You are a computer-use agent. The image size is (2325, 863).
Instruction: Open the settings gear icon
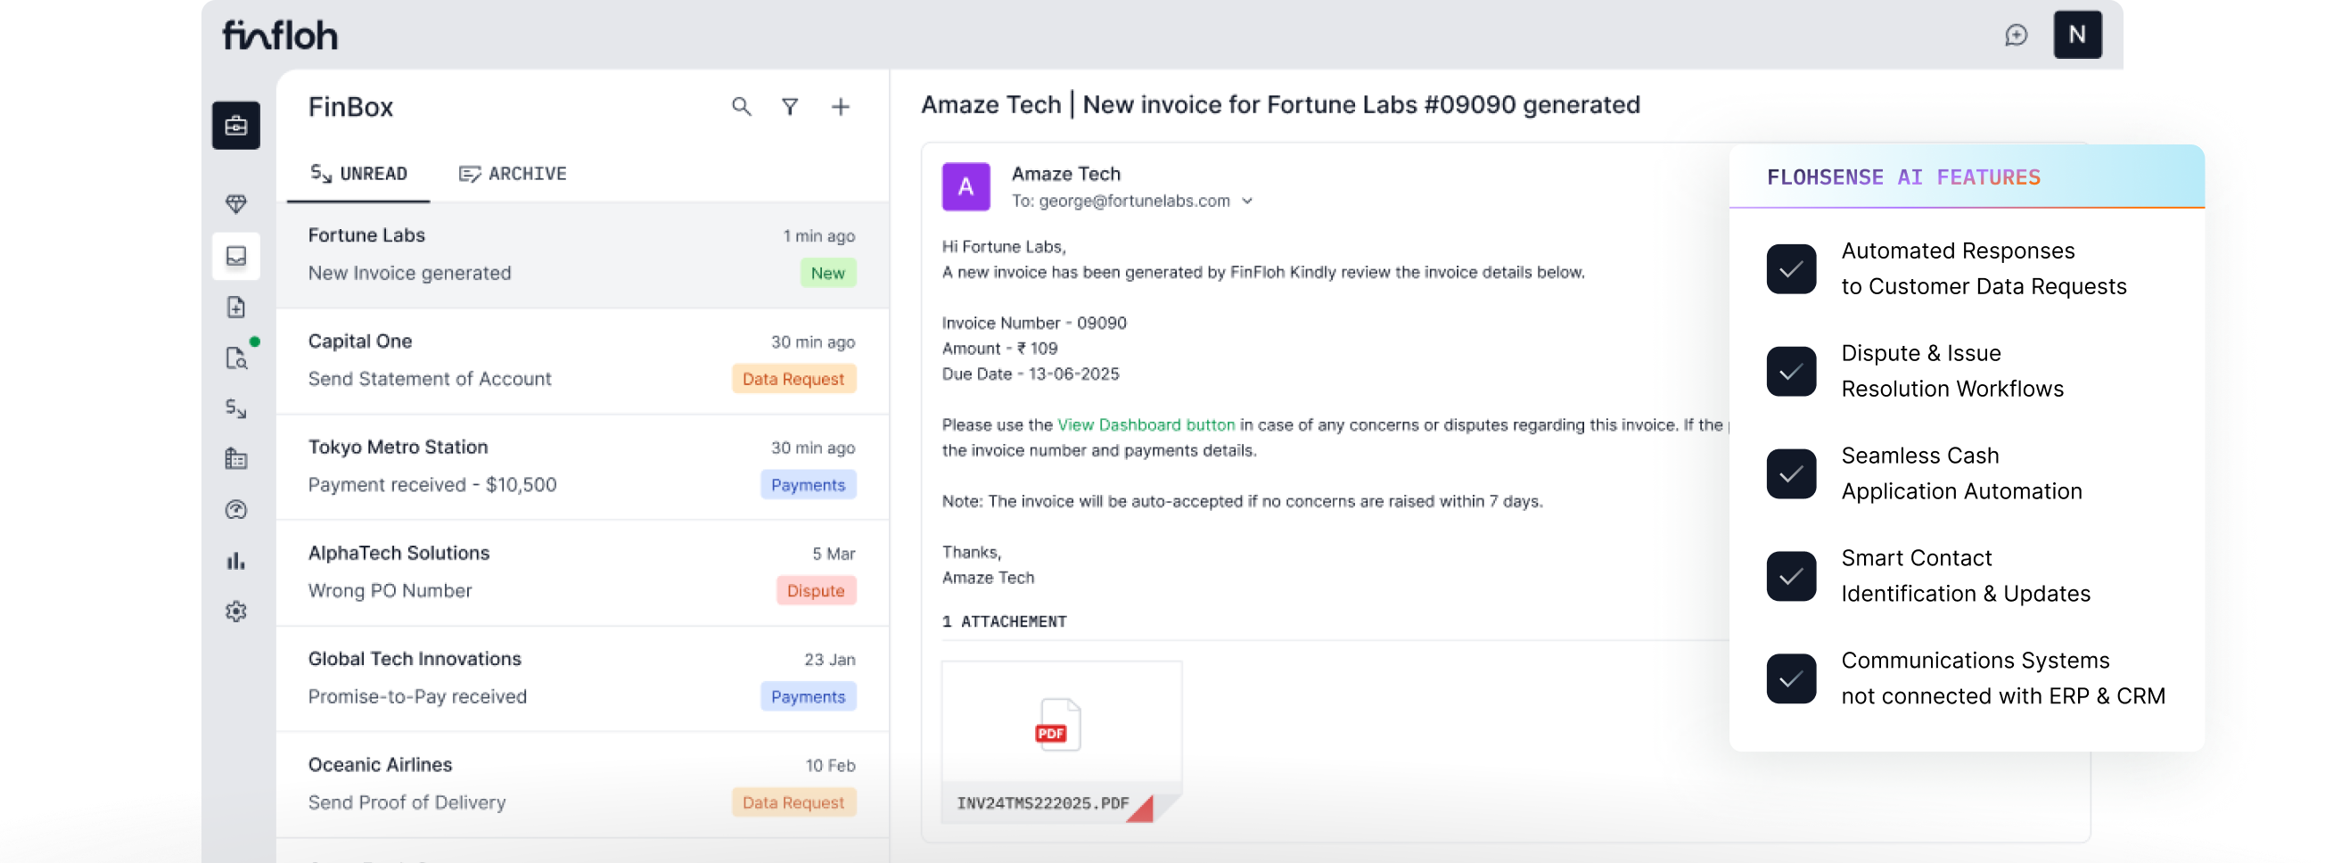[235, 612]
